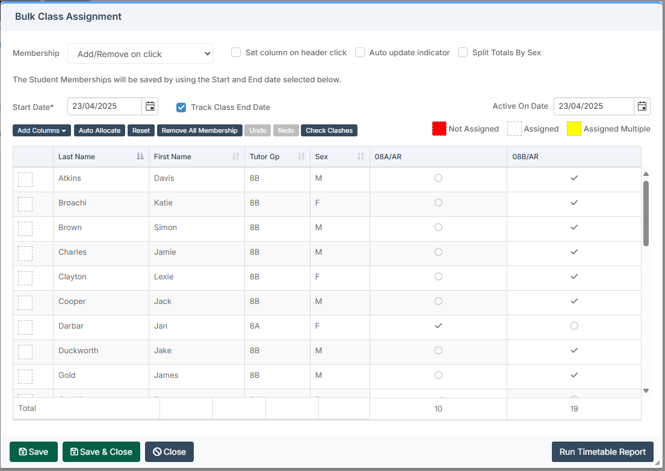Click the table's vertical scrollbar thumb
The width and height of the screenshot is (665, 471).
tap(646, 213)
